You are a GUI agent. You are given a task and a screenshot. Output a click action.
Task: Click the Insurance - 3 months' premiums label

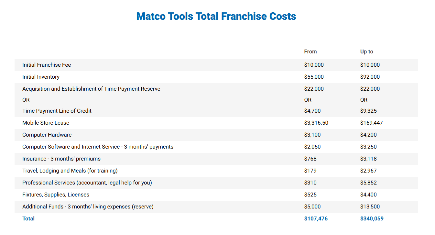click(61, 159)
